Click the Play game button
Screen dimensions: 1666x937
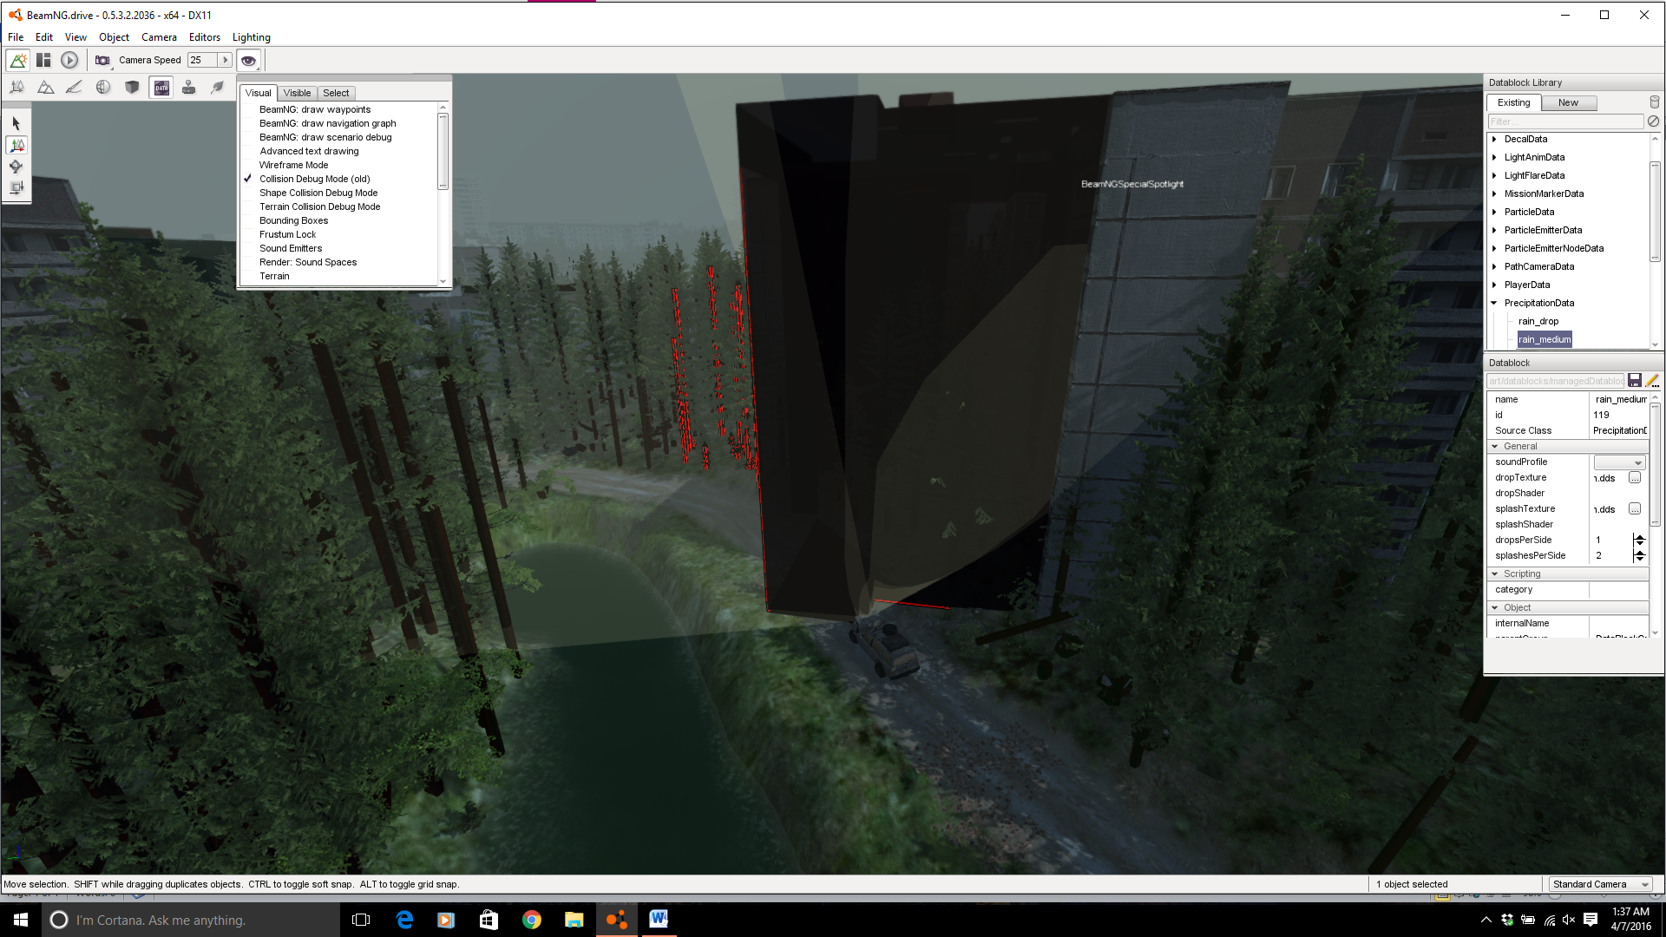(x=69, y=60)
